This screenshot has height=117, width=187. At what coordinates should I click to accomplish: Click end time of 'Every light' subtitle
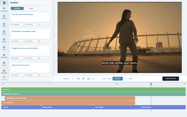point(30,41)
